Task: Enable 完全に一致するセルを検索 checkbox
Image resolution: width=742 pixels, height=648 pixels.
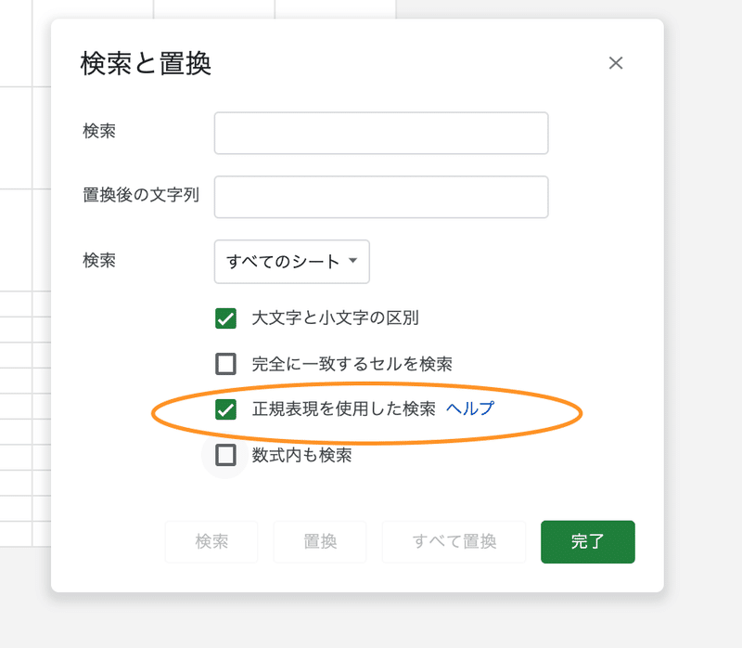Action: pyautogui.click(x=225, y=364)
